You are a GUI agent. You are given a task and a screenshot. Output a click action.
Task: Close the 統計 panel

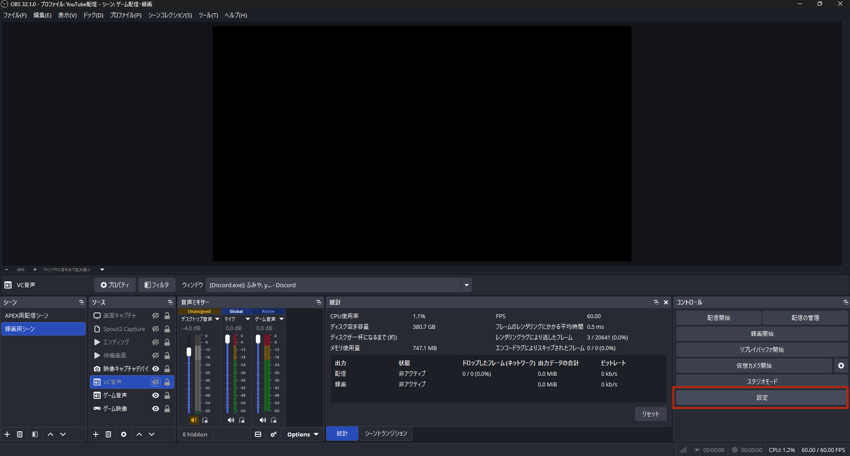666,302
